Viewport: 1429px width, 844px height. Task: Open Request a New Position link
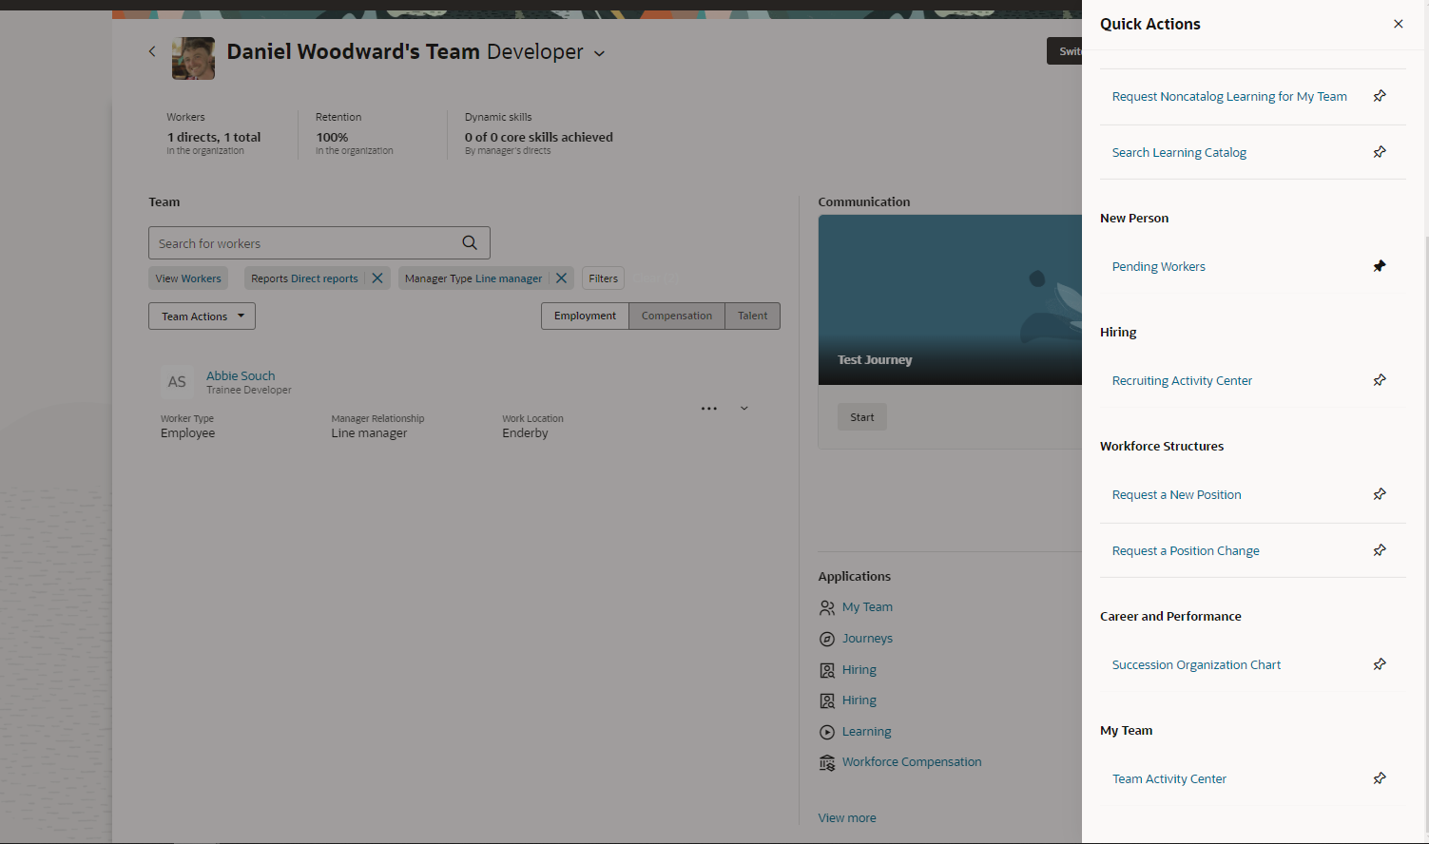[1176, 495]
